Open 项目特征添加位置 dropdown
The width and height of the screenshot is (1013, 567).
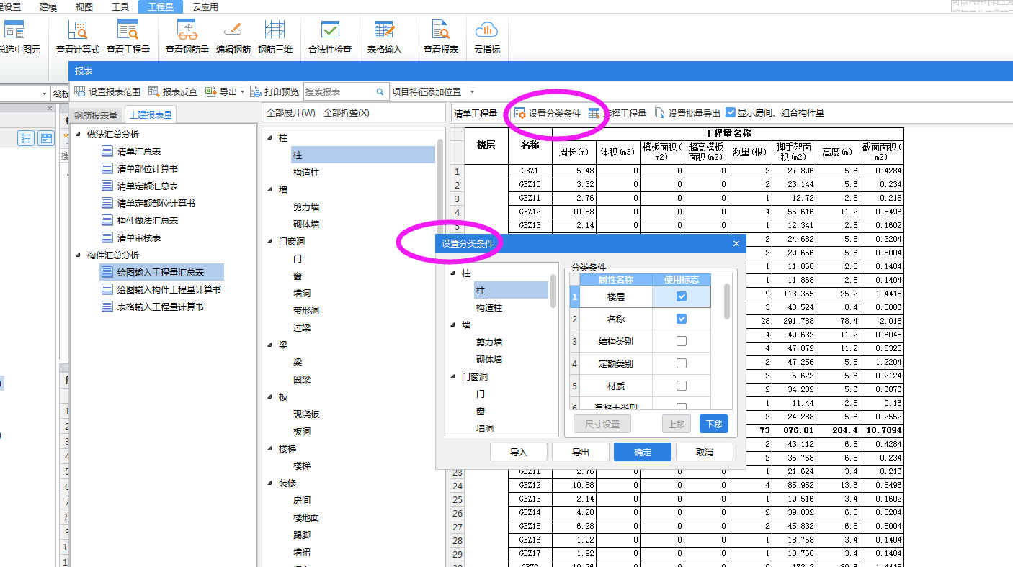(x=472, y=92)
